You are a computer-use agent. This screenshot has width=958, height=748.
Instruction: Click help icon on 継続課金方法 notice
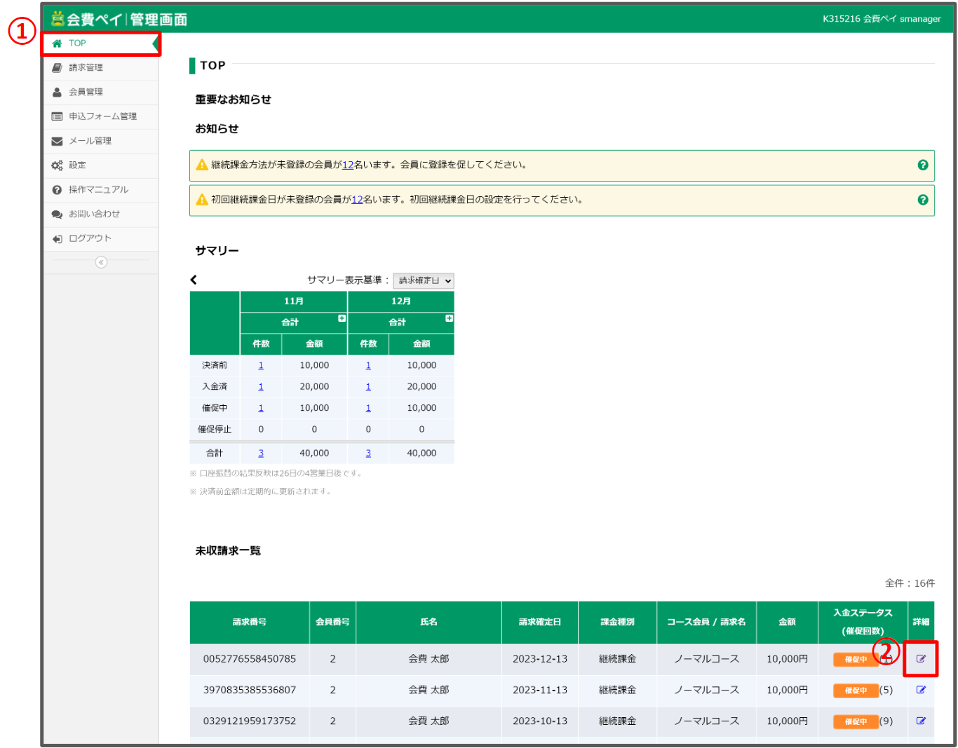click(923, 165)
